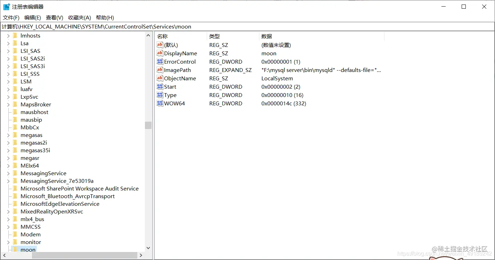Select Microsoft SharePoint Workspace Audit Service key
495x260 pixels.
[80, 188]
